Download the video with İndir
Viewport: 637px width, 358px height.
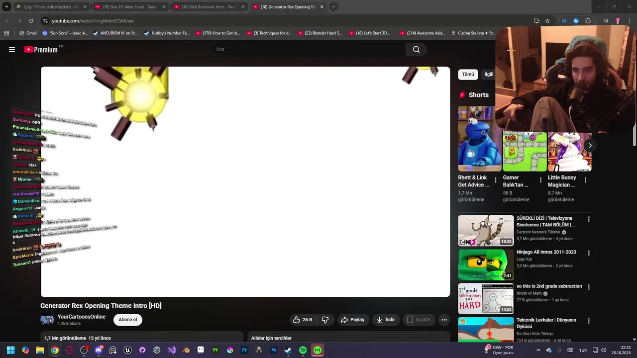pyautogui.click(x=386, y=320)
